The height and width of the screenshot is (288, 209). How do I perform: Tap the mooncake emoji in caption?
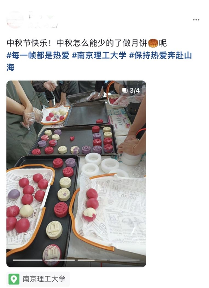153,43
